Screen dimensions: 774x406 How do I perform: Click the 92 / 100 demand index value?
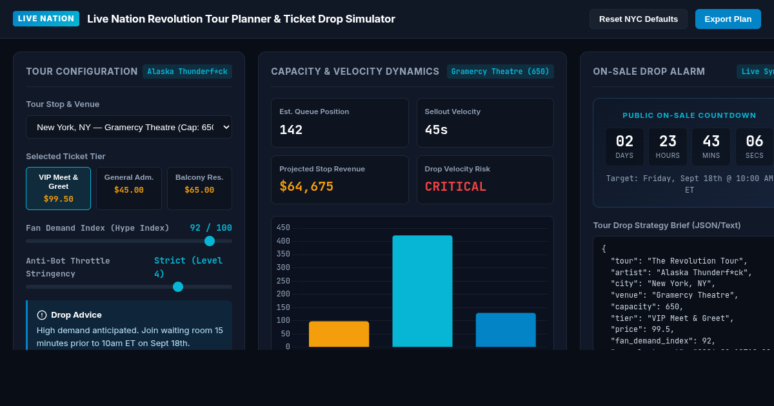[x=211, y=227]
